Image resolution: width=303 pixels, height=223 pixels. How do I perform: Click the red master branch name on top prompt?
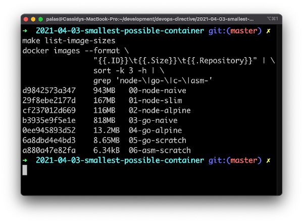point(244,30)
